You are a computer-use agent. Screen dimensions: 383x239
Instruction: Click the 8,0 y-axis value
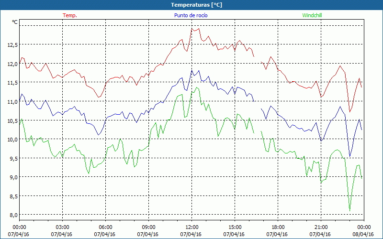click(13, 215)
